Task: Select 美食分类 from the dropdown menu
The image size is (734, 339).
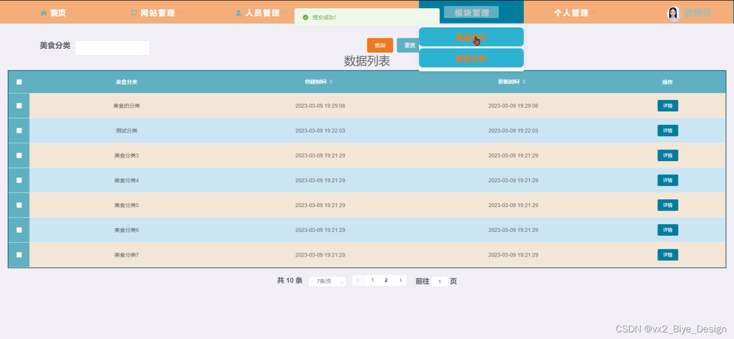Action: pos(471,58)
